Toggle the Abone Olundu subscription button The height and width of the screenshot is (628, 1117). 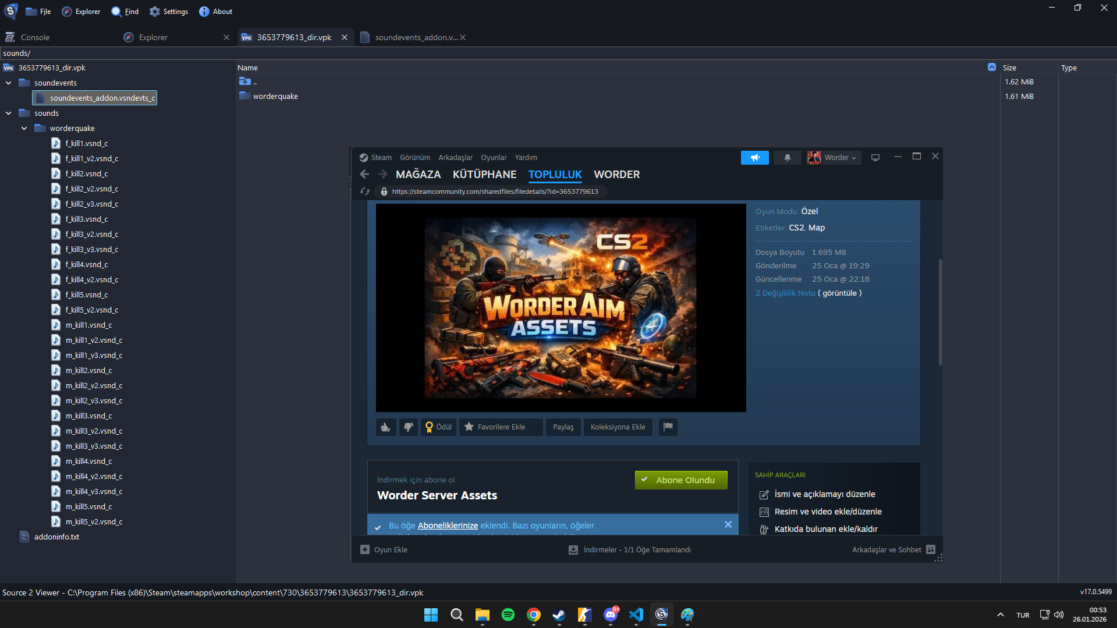click(681, 480)
